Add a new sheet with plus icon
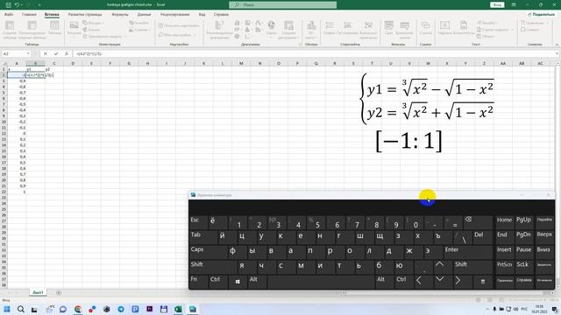 pos(59,293)
